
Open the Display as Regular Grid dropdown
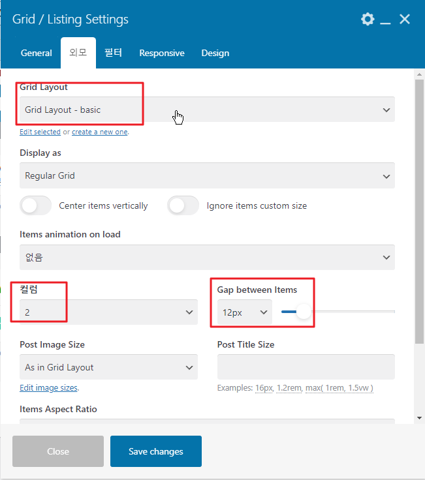207,175
